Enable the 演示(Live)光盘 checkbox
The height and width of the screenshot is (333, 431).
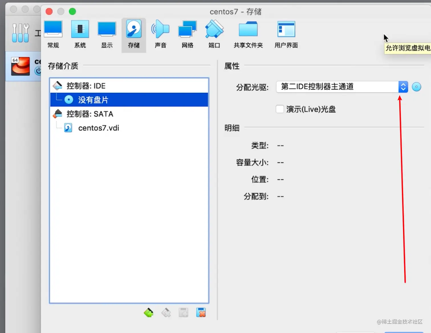280,109
